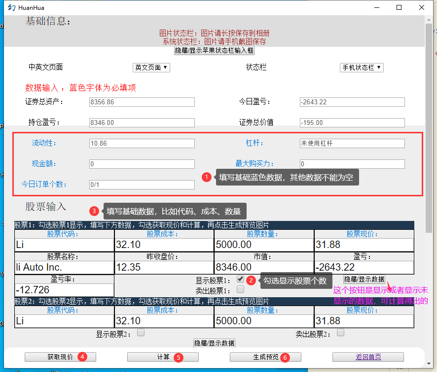This screenshot has height=372, width=437.
Task: Expand the 手机状态栏 status bar dropdown
Action: click(x=362, y=67)
